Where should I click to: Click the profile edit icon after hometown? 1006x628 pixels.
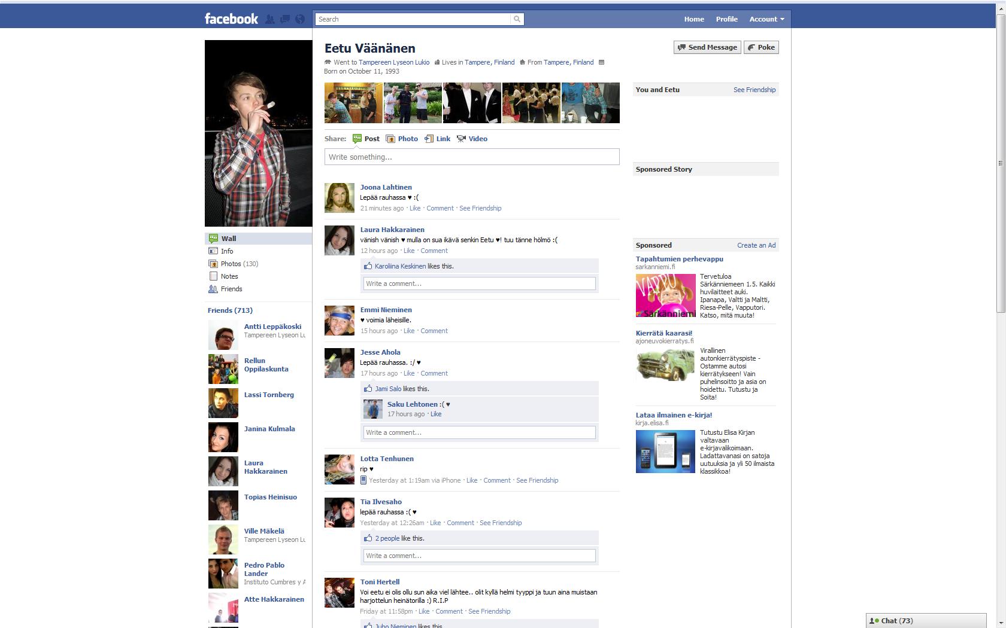pos(602,62)
